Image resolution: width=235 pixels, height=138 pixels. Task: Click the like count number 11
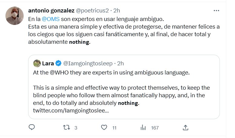[x=114, y=128]
